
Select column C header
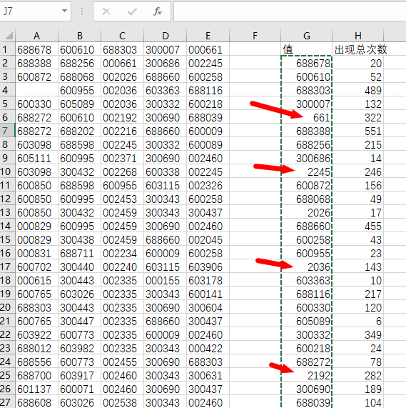click(122, 36)
